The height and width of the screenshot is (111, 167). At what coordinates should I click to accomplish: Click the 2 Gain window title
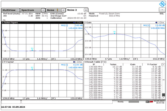(x=88, y=22)
